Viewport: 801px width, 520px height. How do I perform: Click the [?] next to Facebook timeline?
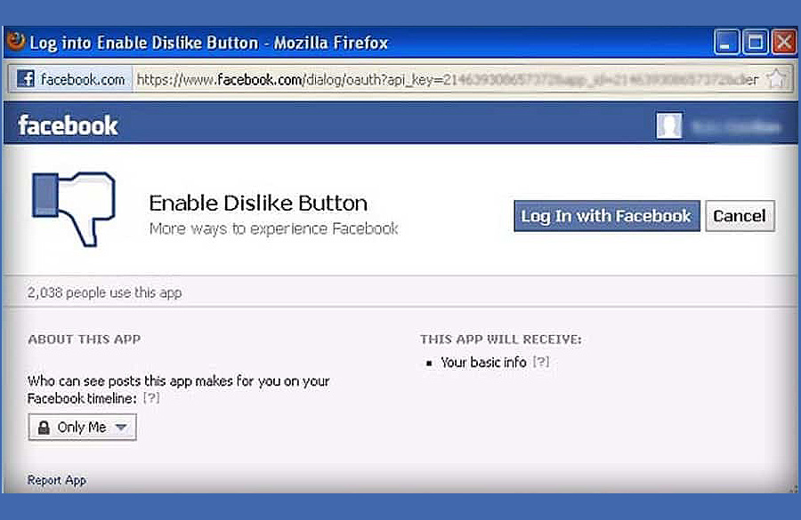pyautogui.click(x=151, y=398)
